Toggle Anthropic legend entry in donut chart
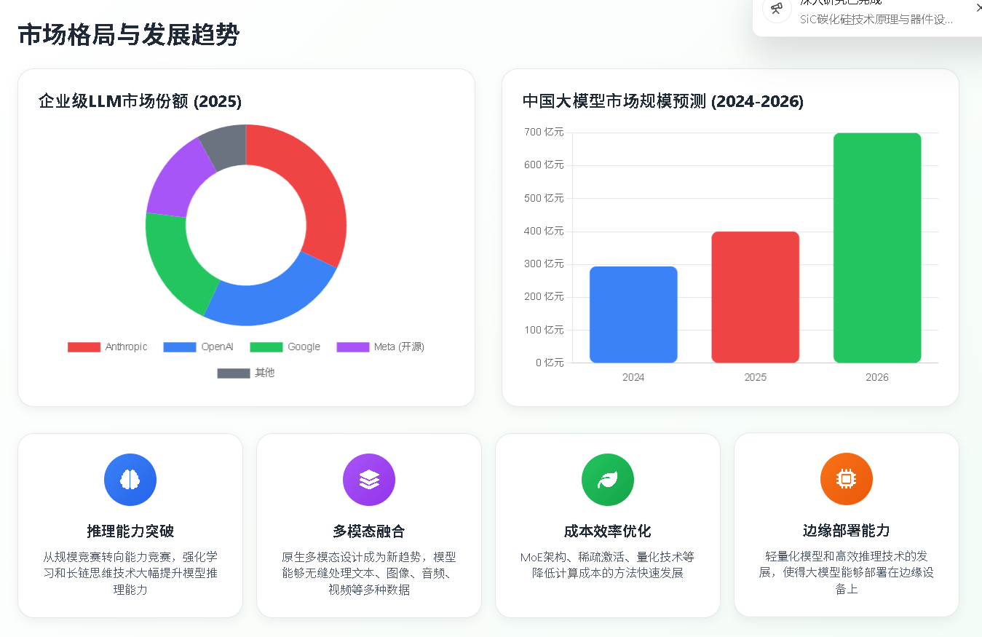Screen dimensions: 982x637 coord(108,347)
